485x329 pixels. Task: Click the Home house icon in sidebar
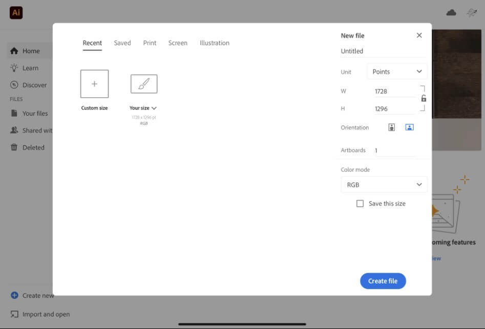[x=14, y=51]
